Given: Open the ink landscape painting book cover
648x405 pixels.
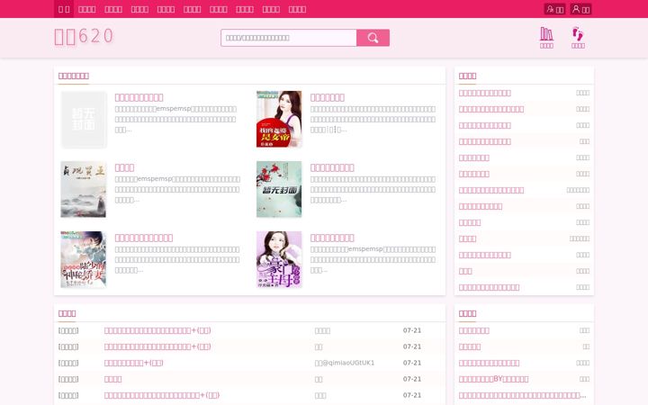Looking at the screenshot, I should tap(84, 189).
